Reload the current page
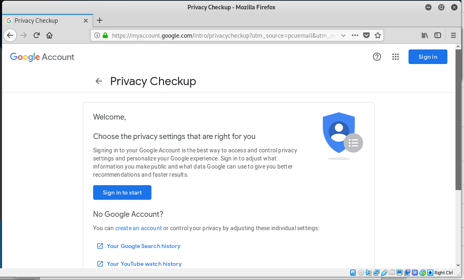 click(x=36, y=35)
